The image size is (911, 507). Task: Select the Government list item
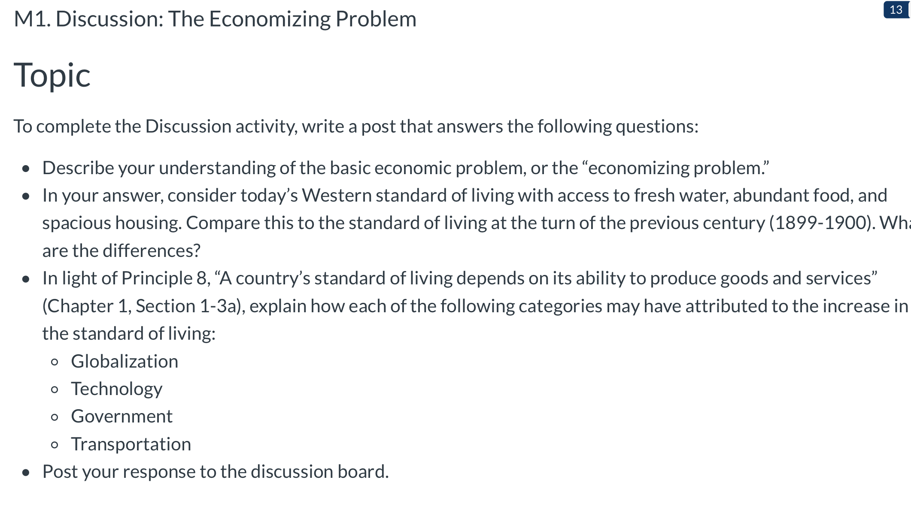point(122,416)
